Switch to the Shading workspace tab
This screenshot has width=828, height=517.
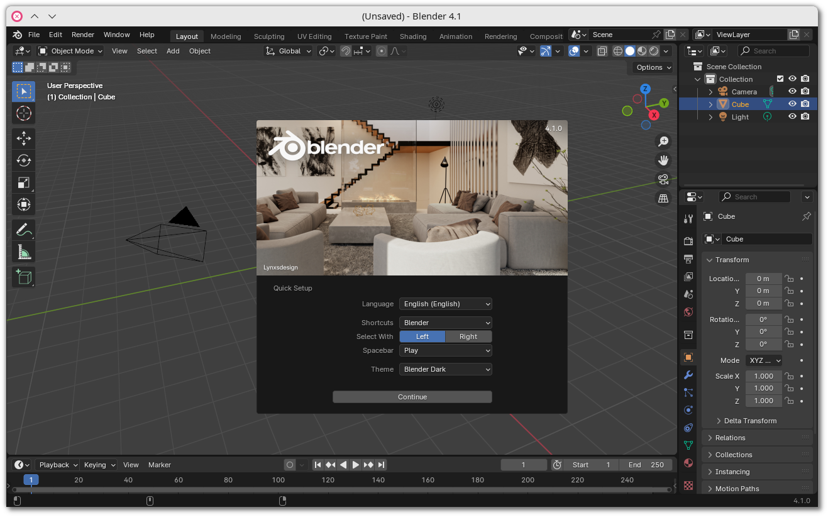(x=413, y=36)
